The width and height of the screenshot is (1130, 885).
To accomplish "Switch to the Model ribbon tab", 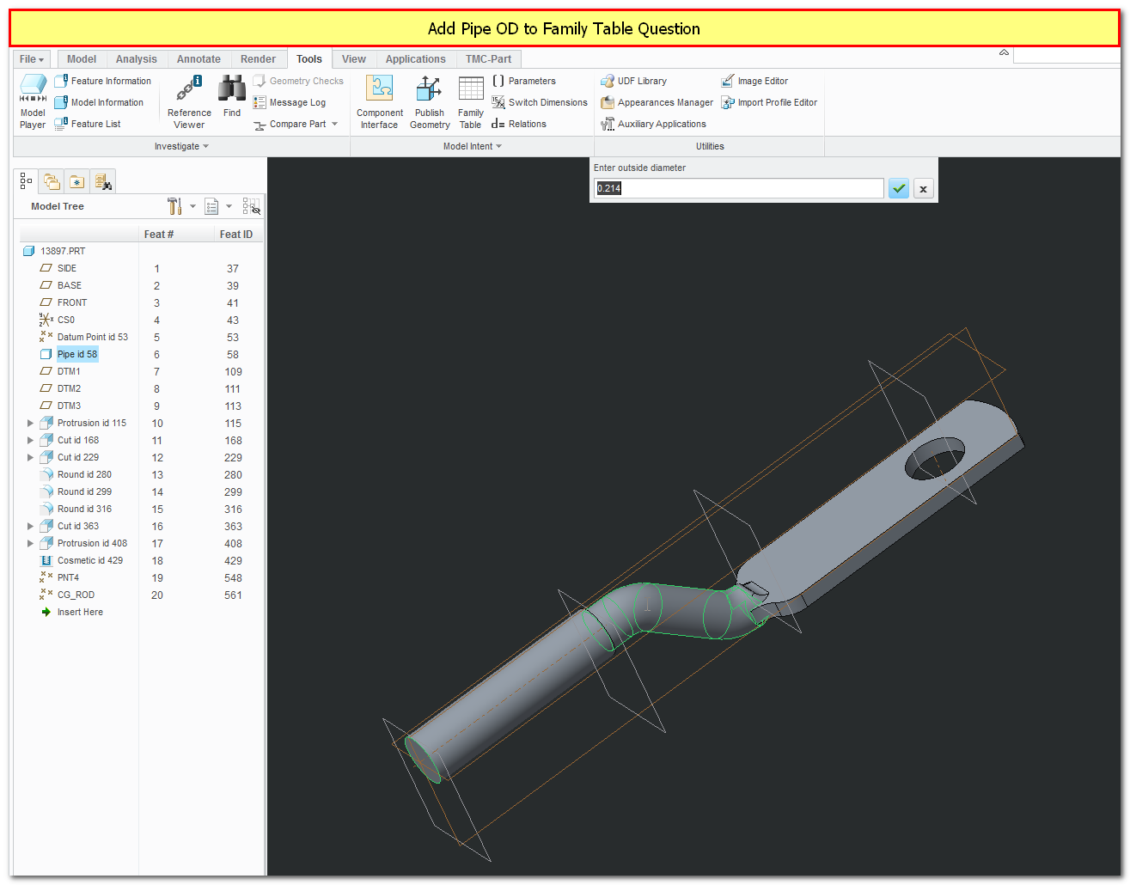I will [82, 59].
